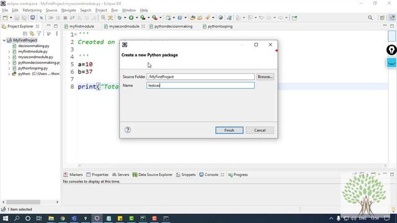Click the Task View taskbar icon

pyautogui.click(x=39, y=218)
